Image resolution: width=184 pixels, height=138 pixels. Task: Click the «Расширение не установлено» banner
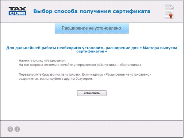(x=92, y=28)
